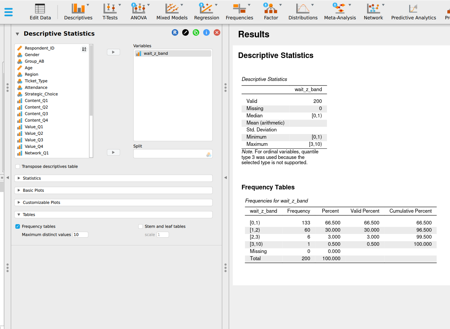450x329 pixels.
Task: Open the Mixed Models menu
Action: coord(172,12)
